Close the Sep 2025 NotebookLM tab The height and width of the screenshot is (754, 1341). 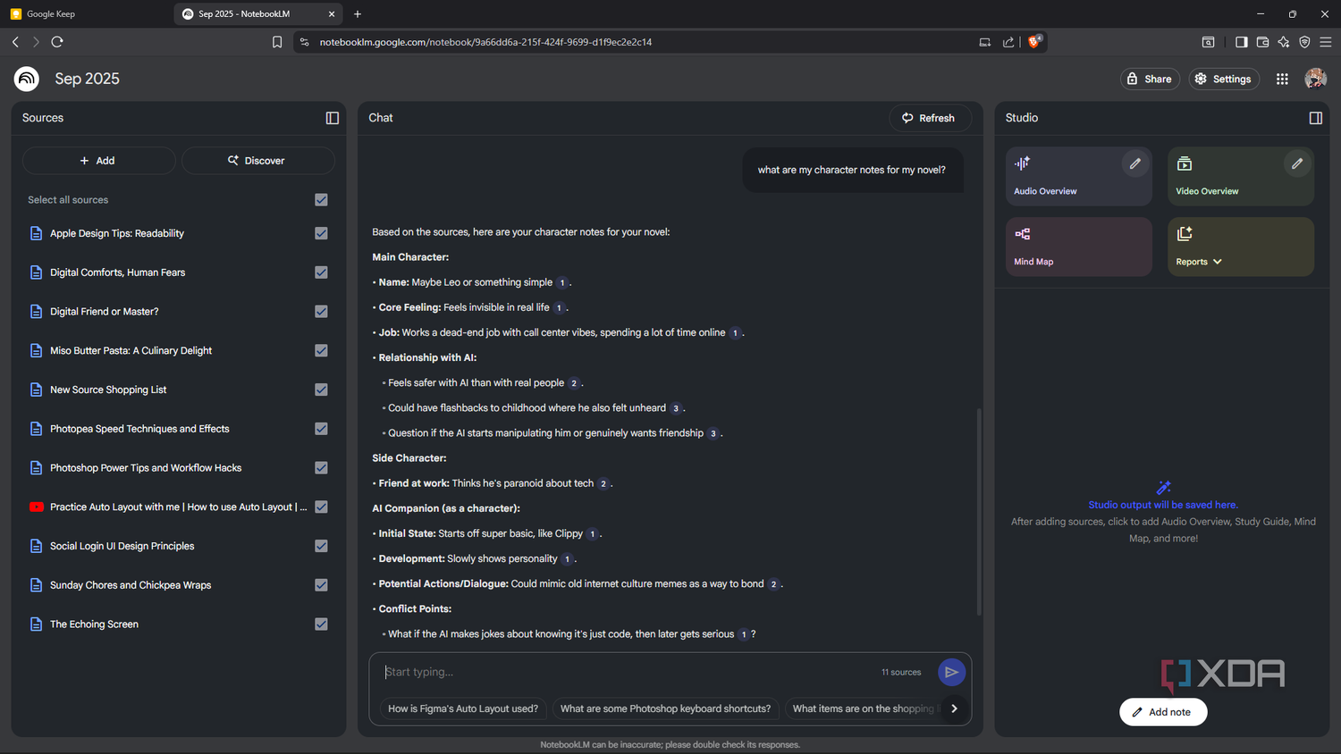(x=332, y=13)
